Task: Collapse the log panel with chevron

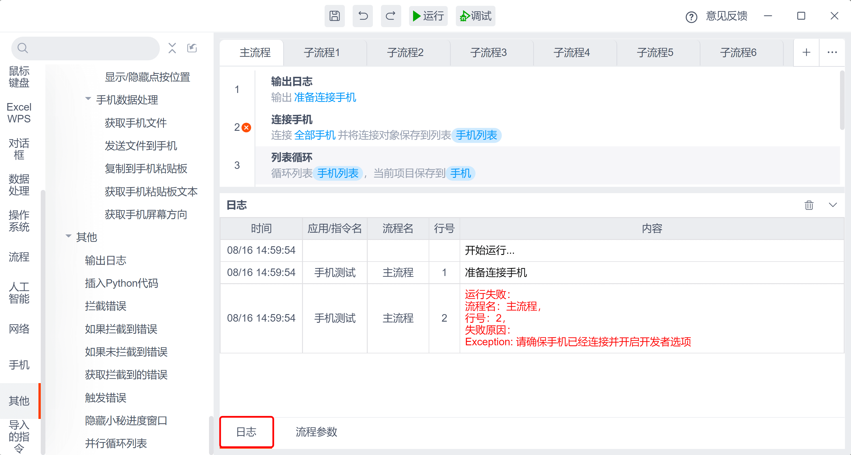Action: pos(833,205)
